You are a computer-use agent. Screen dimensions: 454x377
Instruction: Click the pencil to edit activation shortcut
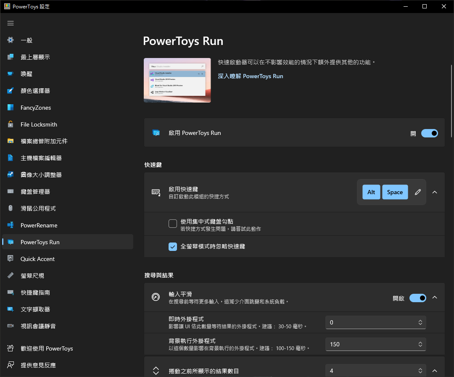coord(417,192)
